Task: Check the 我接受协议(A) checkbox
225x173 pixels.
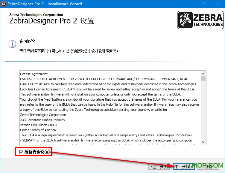Action: coord(21,152)
